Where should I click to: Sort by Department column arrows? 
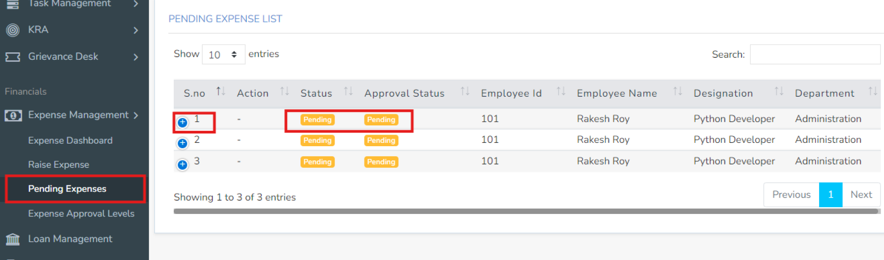click(873, 91)
